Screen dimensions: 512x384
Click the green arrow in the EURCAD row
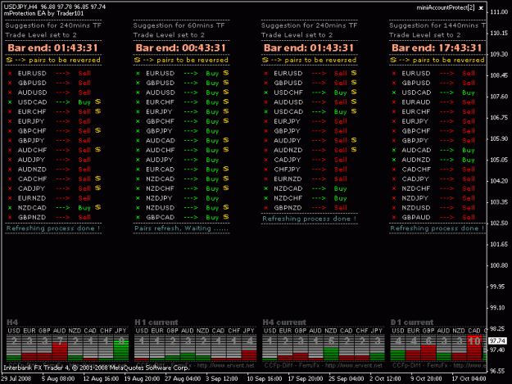click(x=191, y=169)
